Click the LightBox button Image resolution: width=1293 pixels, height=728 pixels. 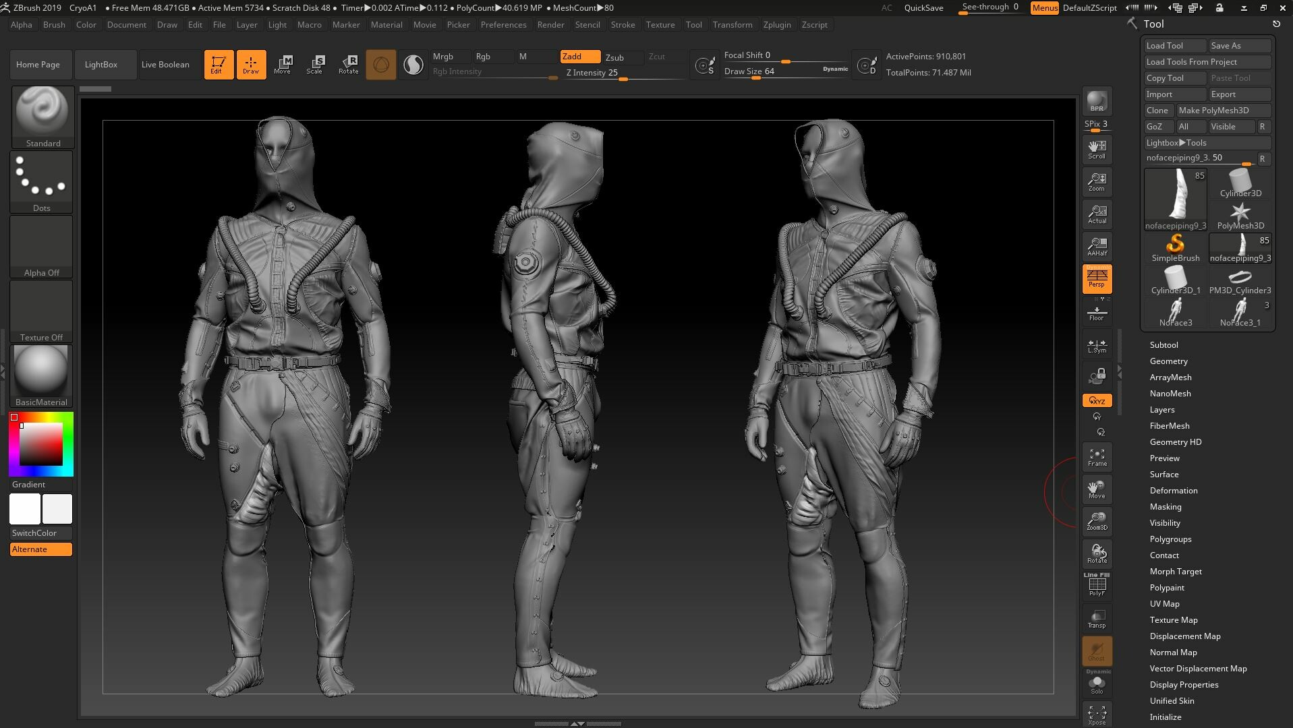point(106,65)
